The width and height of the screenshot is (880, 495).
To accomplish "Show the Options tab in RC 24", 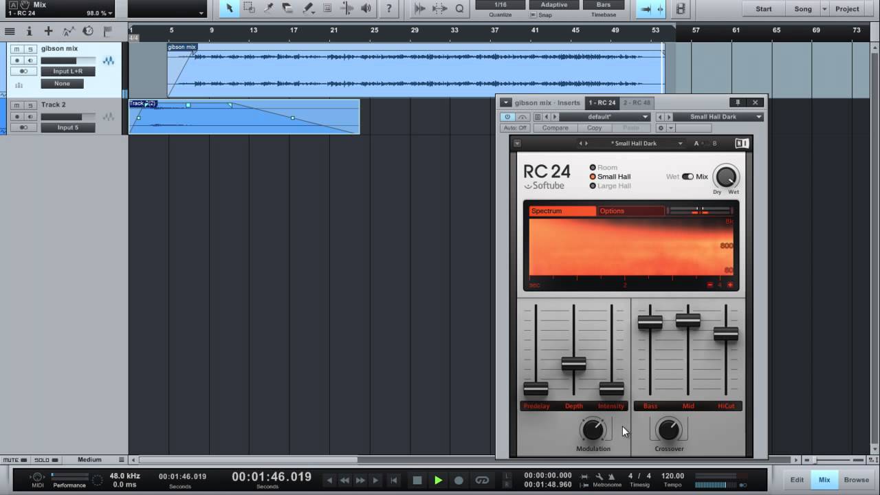I will [x=630, y=211].
